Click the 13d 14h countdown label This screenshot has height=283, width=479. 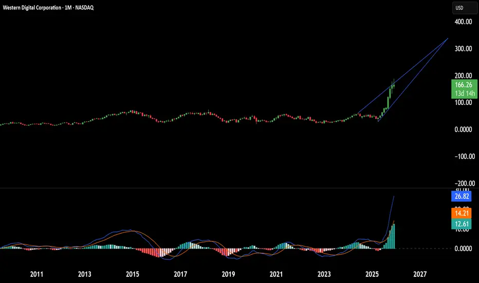(x=465, y=93)
